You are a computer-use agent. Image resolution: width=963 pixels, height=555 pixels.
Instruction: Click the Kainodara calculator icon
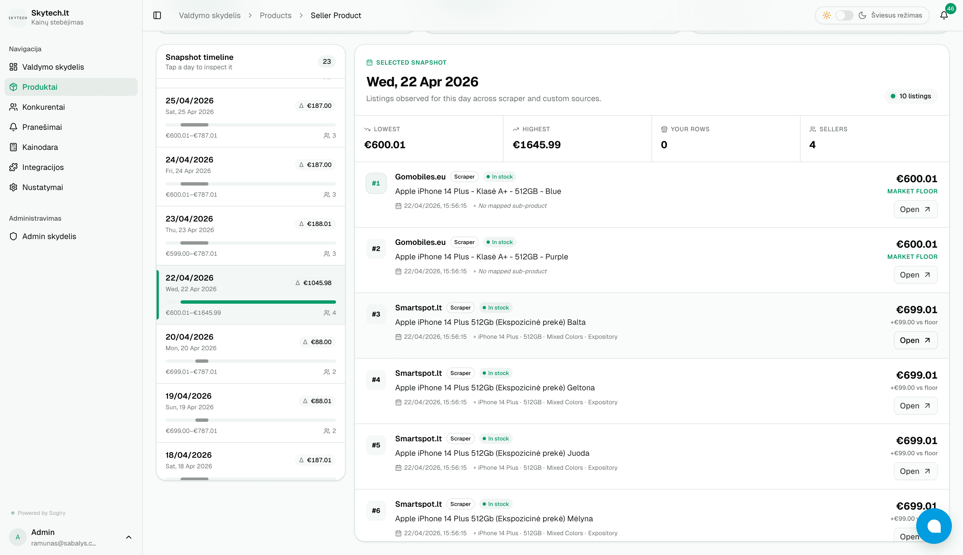point(13,147)
